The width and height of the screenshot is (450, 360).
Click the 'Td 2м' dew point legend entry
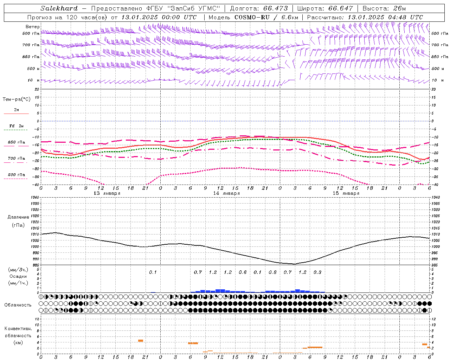(17, 126)
